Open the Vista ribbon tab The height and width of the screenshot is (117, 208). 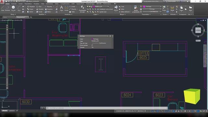(x=43, y=4)
